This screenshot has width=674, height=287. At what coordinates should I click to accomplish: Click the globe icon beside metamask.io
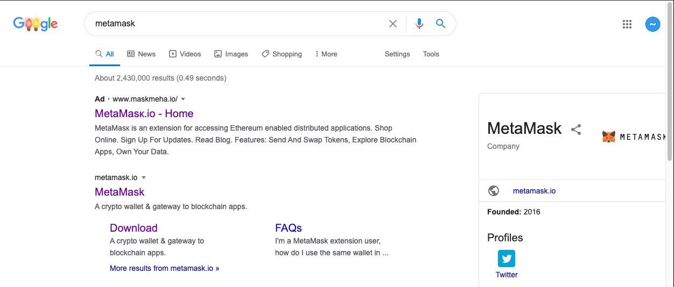[493, 191]
